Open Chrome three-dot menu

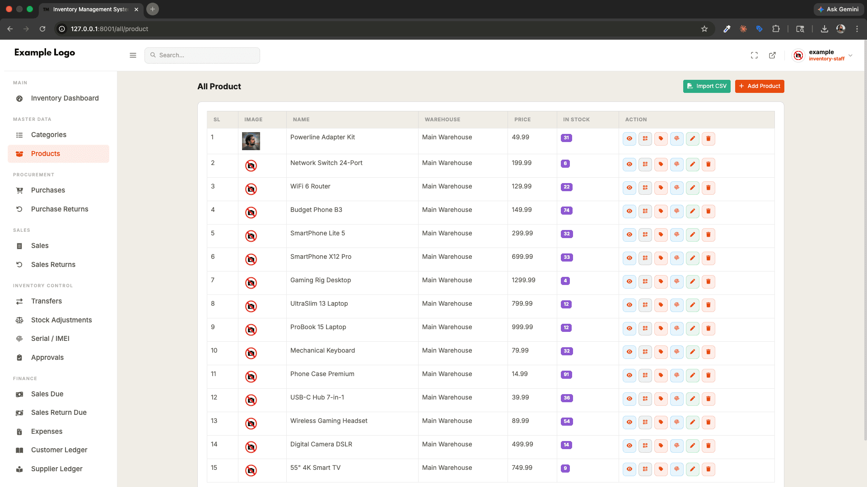point(857,29)
